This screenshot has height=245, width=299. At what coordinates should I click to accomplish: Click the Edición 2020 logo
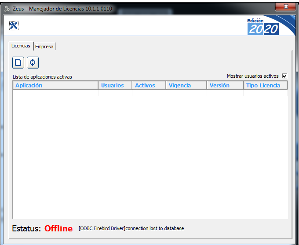click(x=263, y=27)
